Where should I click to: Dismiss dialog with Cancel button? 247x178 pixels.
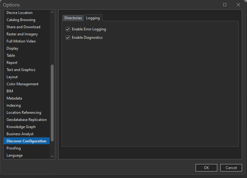click(231, 167)
